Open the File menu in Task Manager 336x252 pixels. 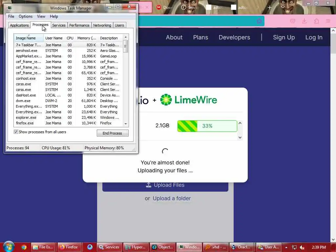tap(11, 16)
